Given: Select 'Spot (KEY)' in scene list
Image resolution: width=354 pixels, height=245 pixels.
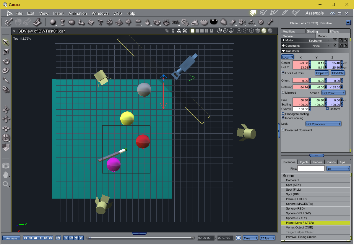Looking at the screenshot, I should tap(316, 185).
